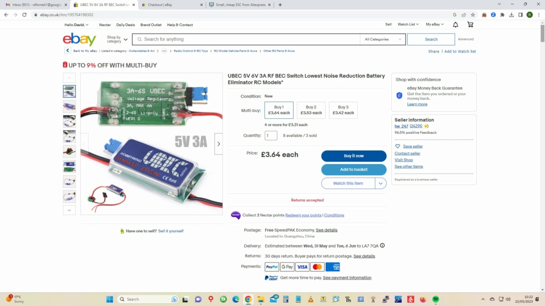Open VLC from the taskbar
545x306 pixels.
click(x=311, y=299)
